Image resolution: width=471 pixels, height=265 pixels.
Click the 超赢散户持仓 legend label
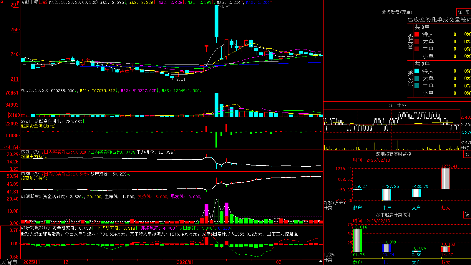click(x=34, y=178)
